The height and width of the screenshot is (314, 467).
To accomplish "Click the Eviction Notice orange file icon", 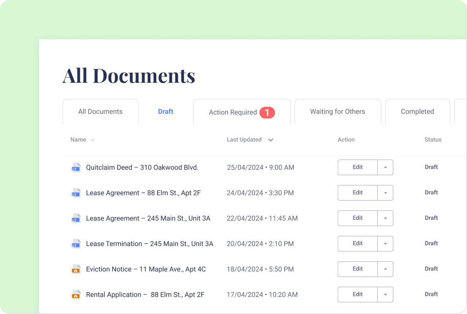I will tap(76, 269).
